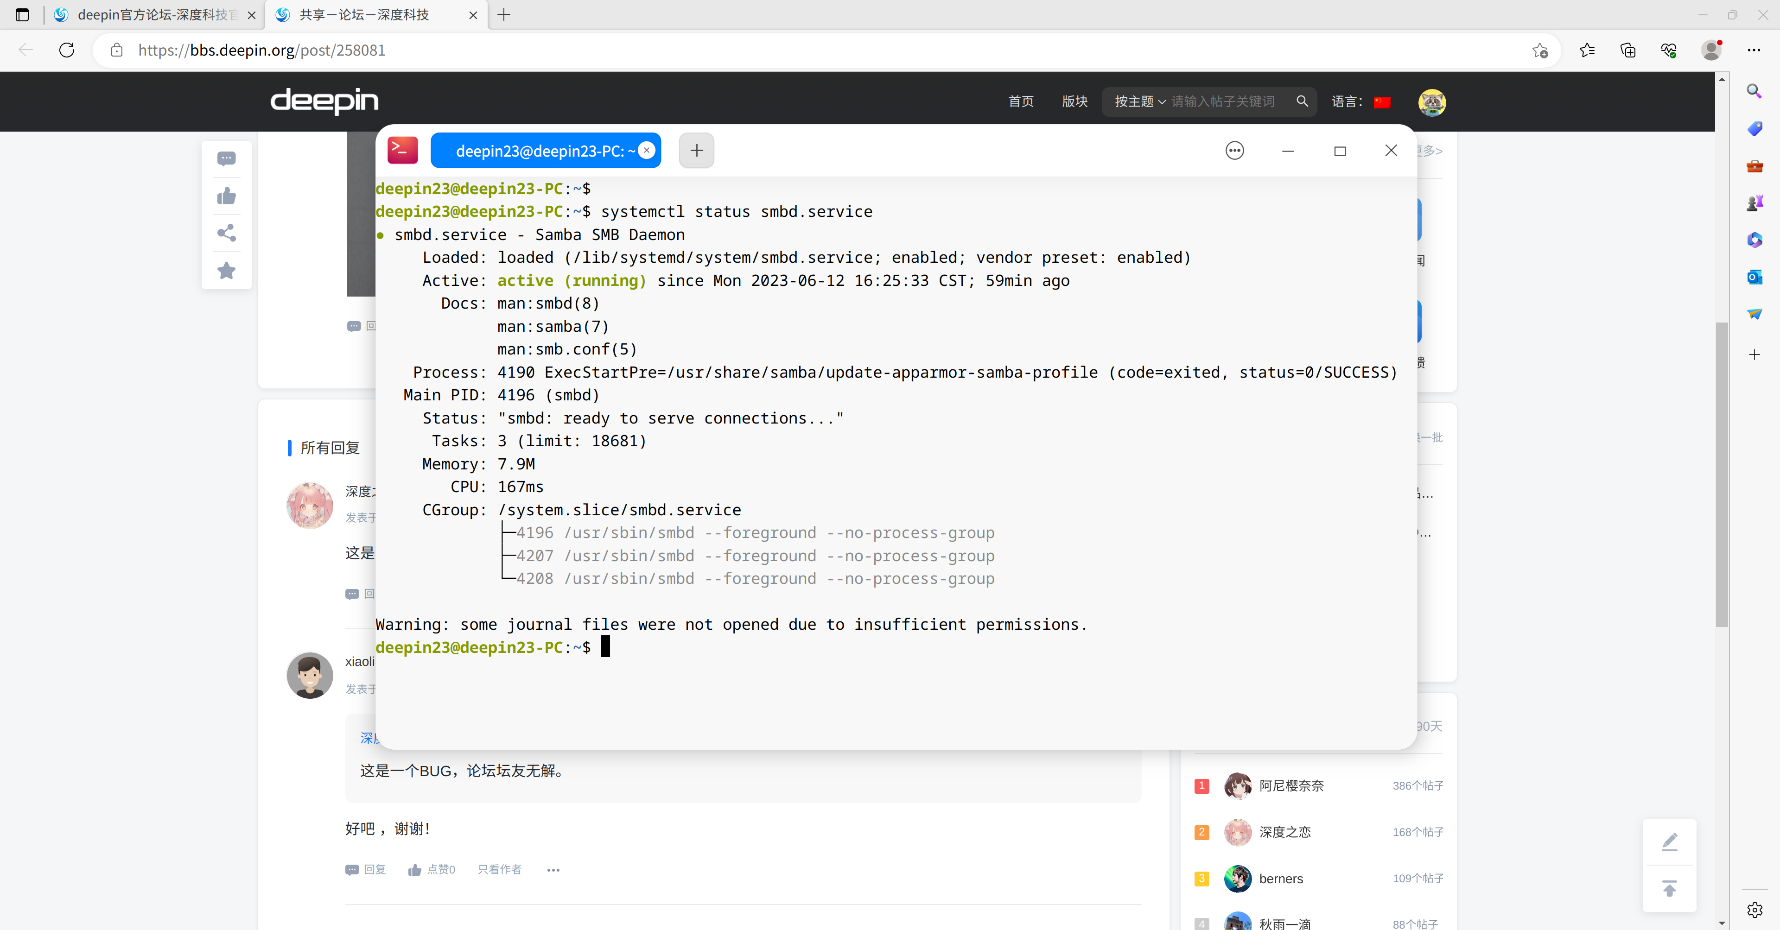
Task: Click the 只看作者 link
Action: [499, 870]
